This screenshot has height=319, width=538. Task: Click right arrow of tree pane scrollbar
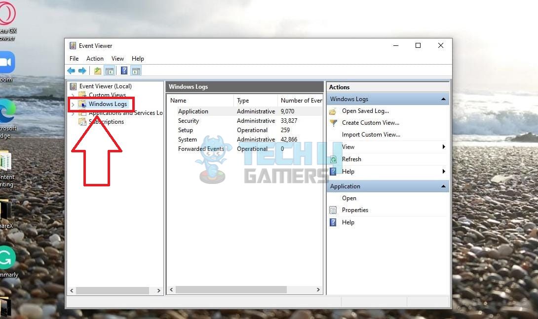(x=158, y=290)
